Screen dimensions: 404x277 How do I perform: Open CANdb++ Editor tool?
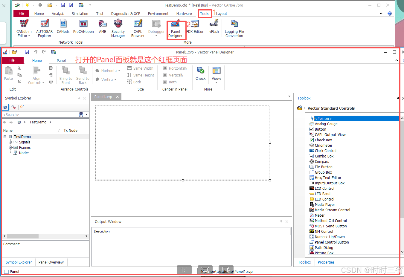click(24, 28)
